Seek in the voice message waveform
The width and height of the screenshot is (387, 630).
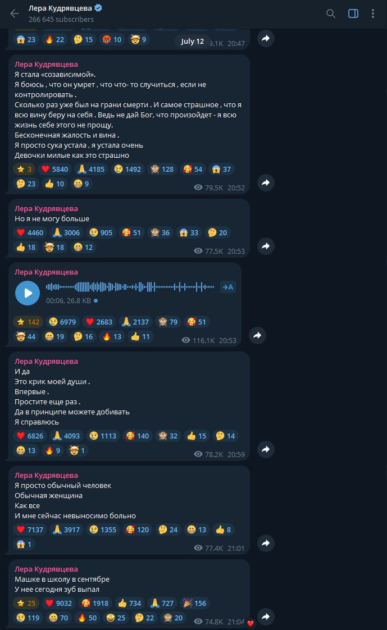(130, 287)
